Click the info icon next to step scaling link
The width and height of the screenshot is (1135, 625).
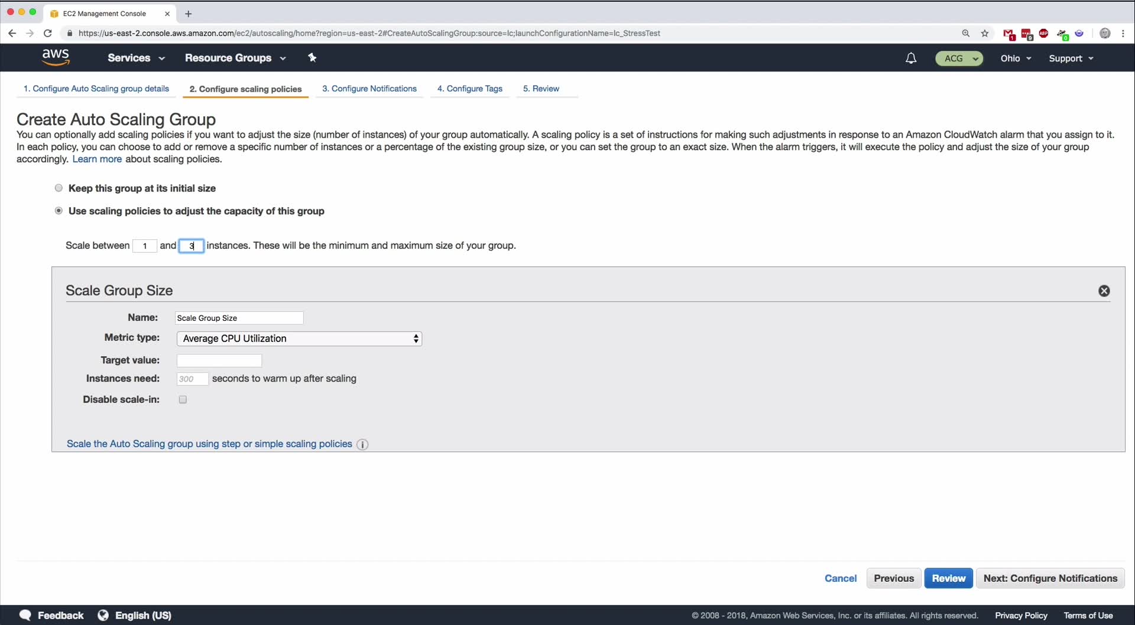pos(362,444)
